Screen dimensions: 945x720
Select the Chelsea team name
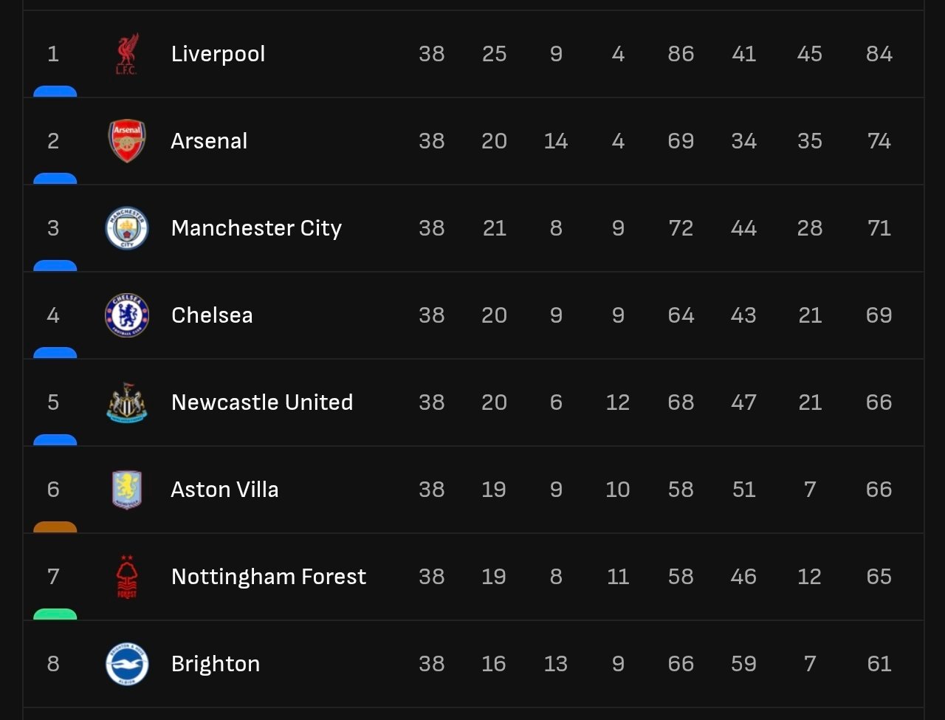click(x=212, y=315)
